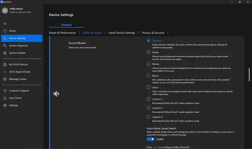Open System Update page

[22, 53]
